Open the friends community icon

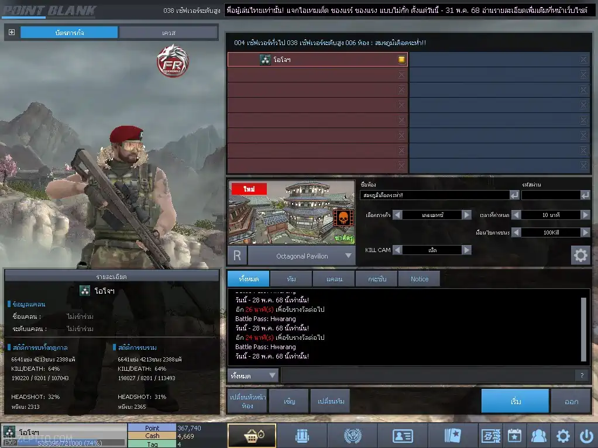point(538,436)
